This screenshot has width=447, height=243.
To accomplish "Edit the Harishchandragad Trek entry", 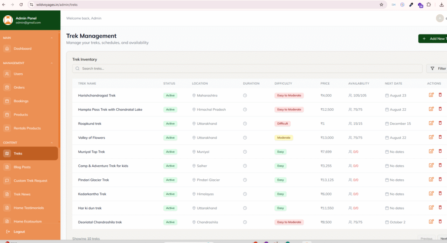I will (431, 95).
